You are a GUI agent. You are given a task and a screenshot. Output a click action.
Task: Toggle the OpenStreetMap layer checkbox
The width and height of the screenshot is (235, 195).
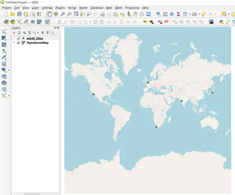pos(18,43)
